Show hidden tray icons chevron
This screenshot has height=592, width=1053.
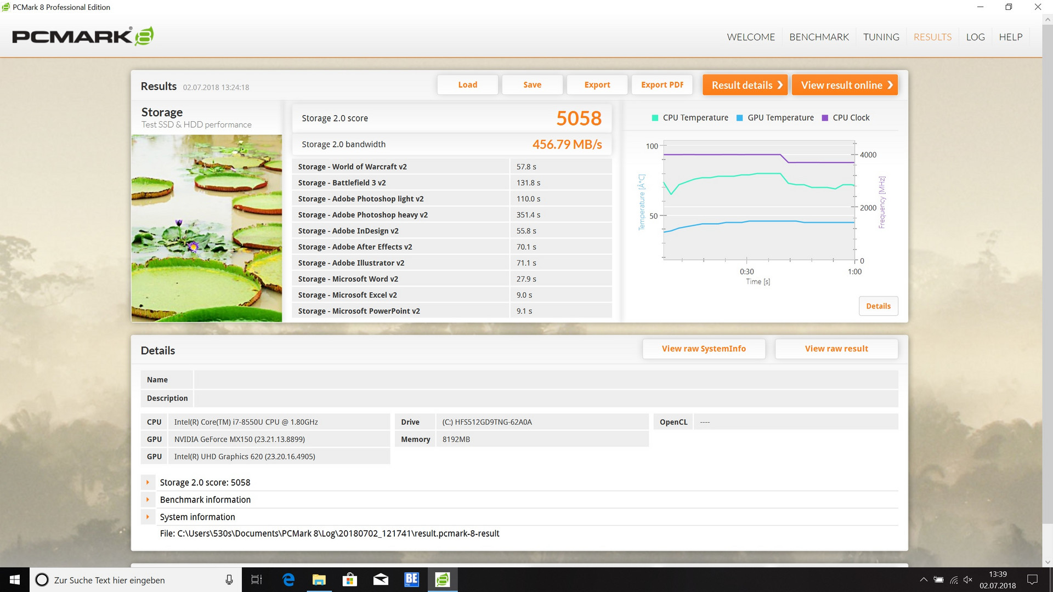pyautogui.click(x=924, y=579)
